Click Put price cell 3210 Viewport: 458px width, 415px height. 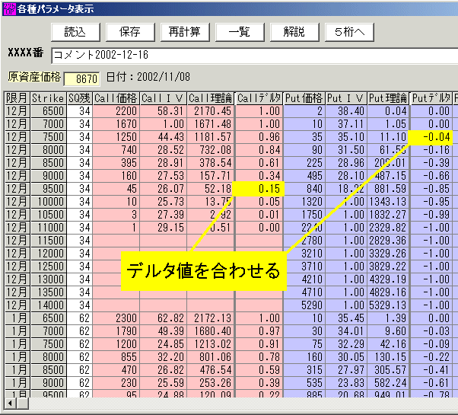(x=304, y=254)
